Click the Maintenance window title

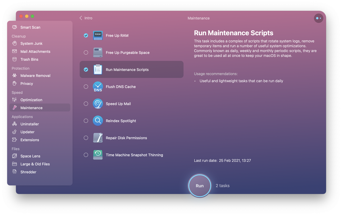pos(199,18)
